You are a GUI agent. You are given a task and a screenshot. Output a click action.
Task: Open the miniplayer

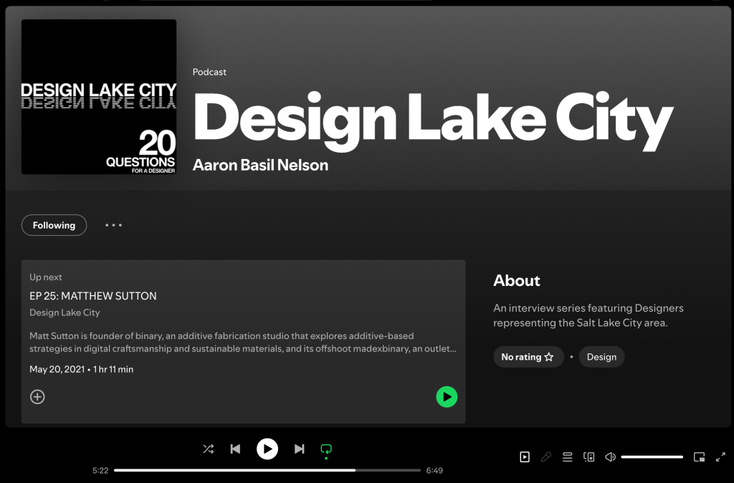click(699, 457)
